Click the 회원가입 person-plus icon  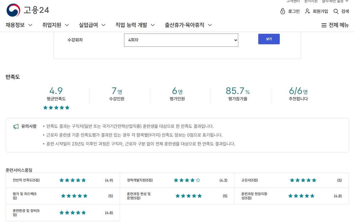click(x=308, y=11)
